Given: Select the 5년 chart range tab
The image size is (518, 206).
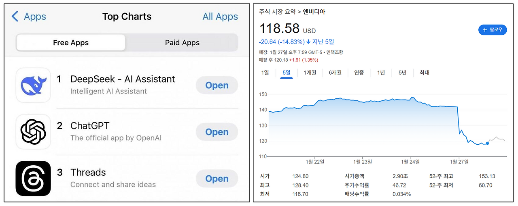Looking at the screenshot, I should [402, 73].
